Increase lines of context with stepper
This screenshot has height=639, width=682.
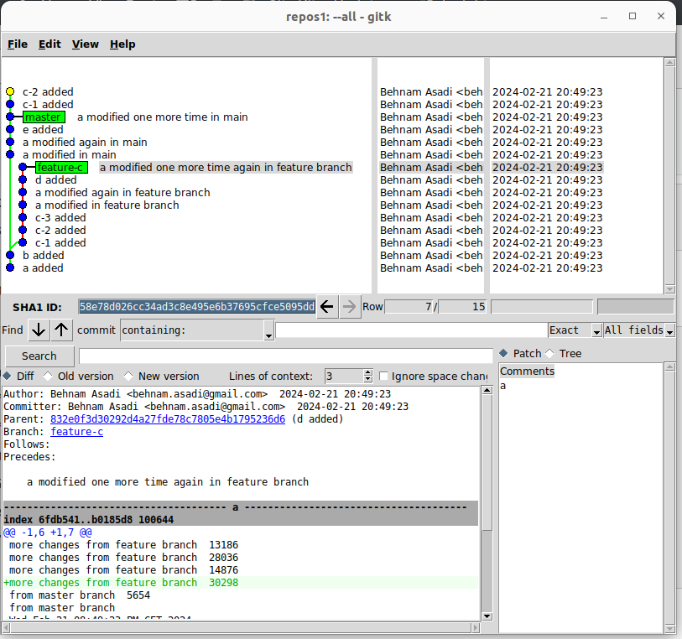(367, 372)
